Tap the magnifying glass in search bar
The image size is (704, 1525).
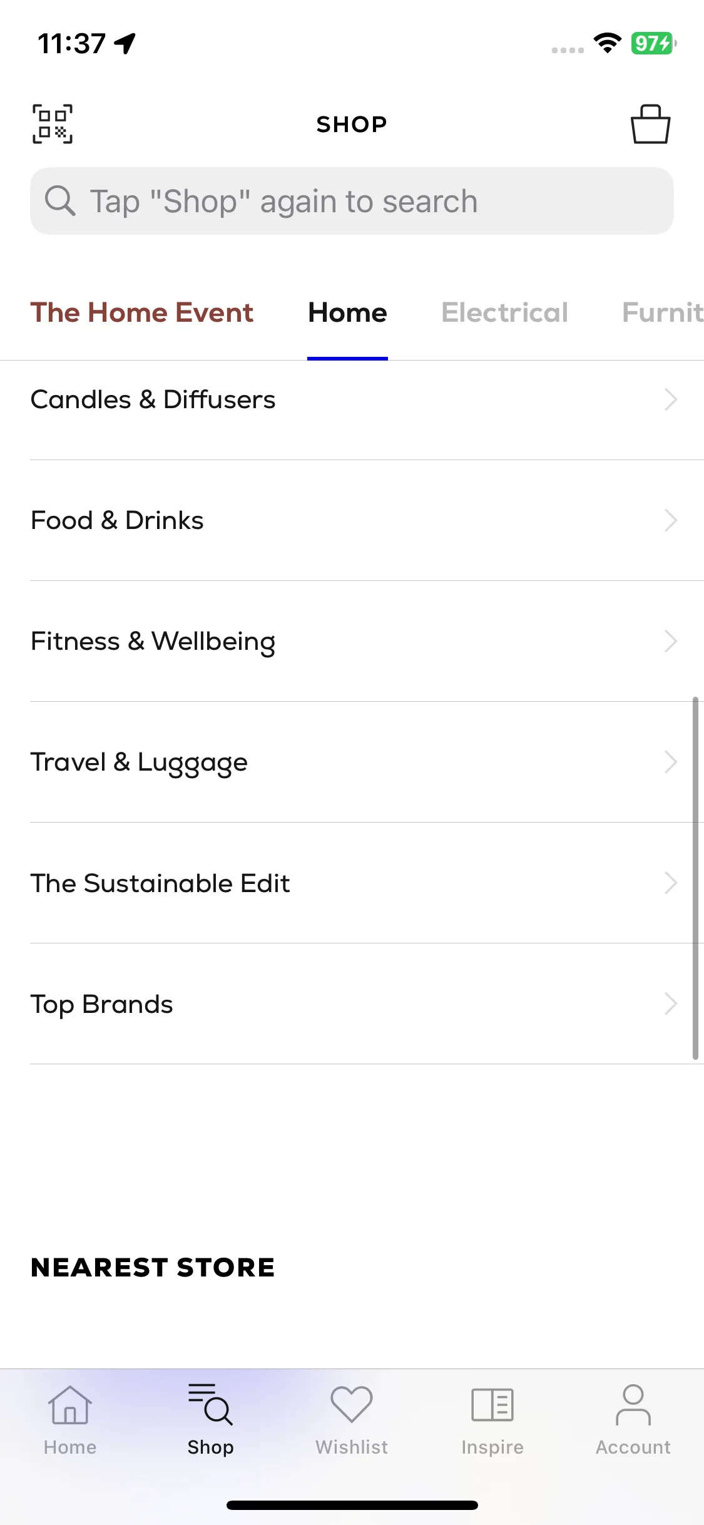[60, 201]
